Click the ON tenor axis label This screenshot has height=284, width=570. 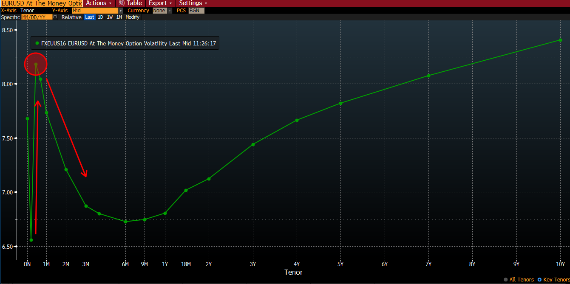(x=27, y=264)
